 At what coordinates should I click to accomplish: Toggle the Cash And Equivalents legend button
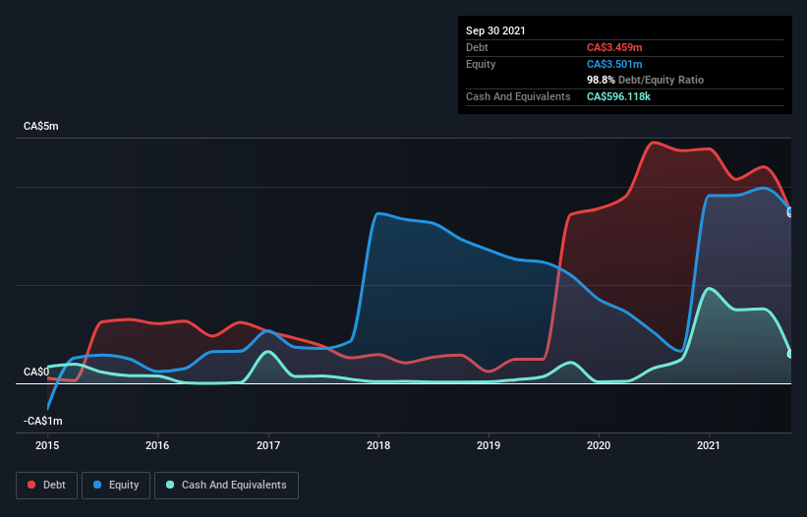coord(226,486)
